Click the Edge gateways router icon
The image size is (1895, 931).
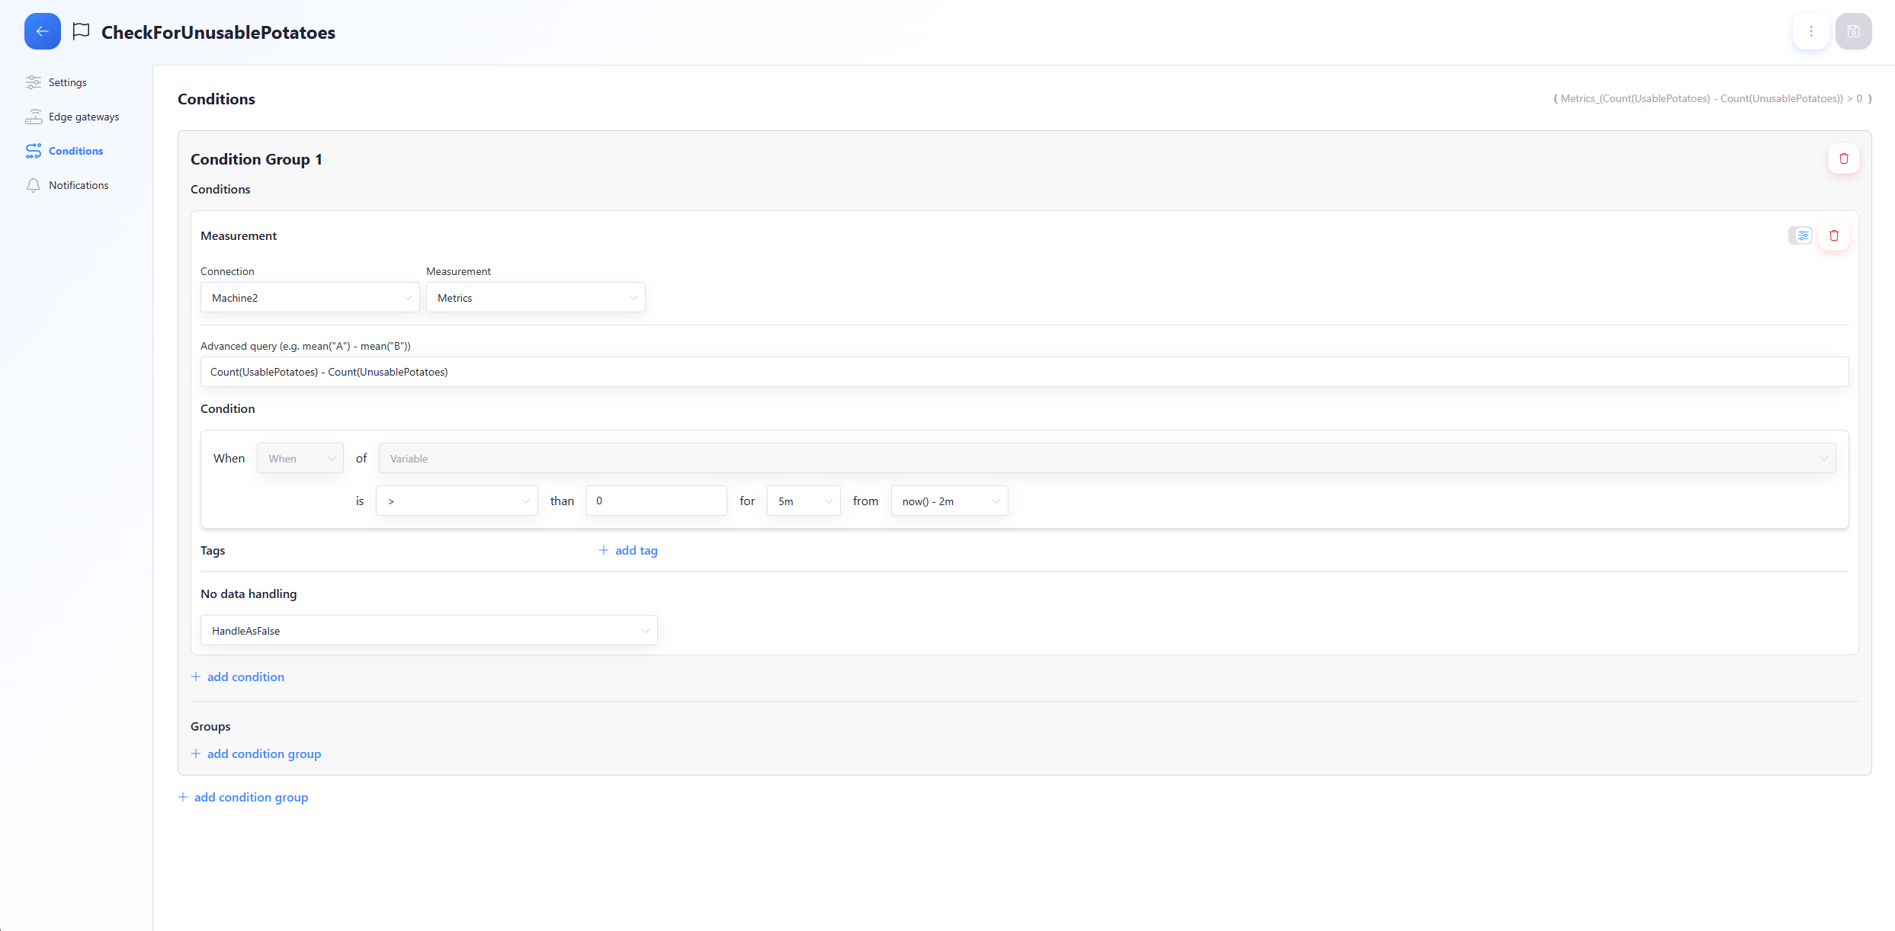(x=34, y=117)
